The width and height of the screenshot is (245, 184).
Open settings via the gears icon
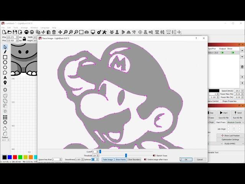tap(99, 32)
